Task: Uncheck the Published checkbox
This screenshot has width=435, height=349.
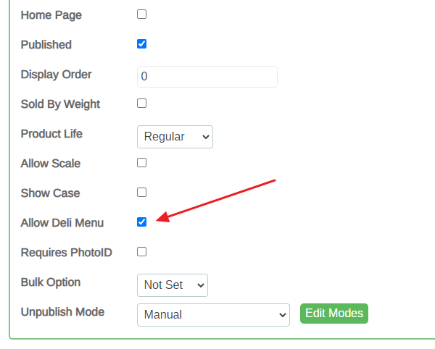Action: (x=142, y=43)
